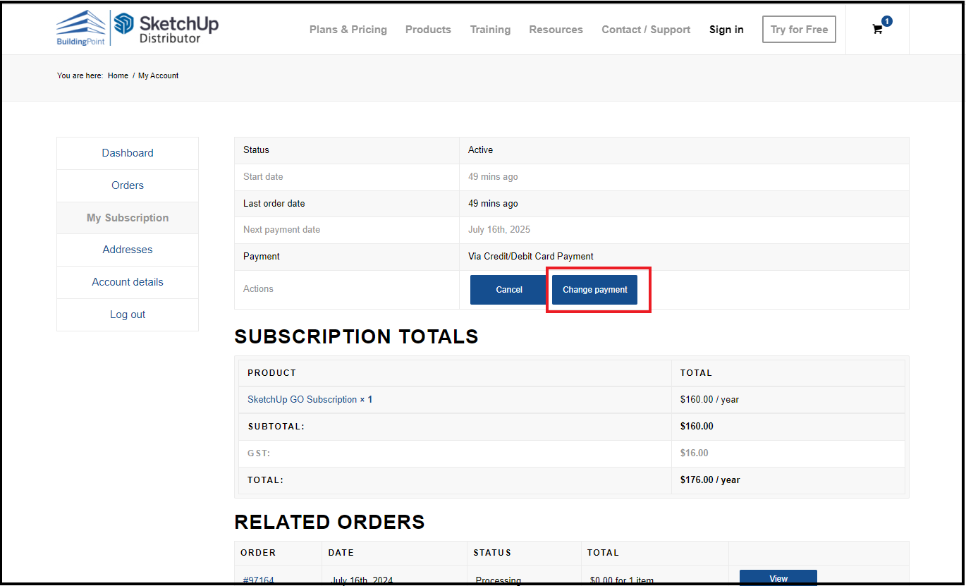Go to Home breadcrumb
The image size is (966, 586).
click(x=118, y=75)
